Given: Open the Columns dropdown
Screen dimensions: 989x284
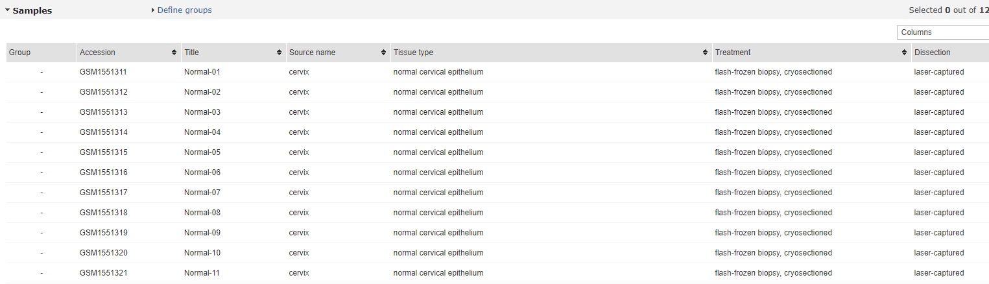Looking at the screenshot, I should [x=942, y=32].
